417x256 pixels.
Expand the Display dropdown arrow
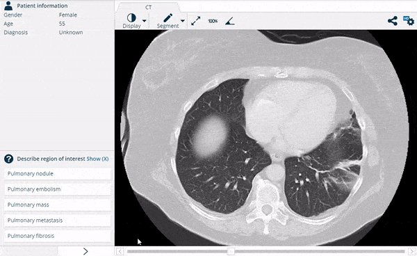pyautogui.click(x=144, y=21)
